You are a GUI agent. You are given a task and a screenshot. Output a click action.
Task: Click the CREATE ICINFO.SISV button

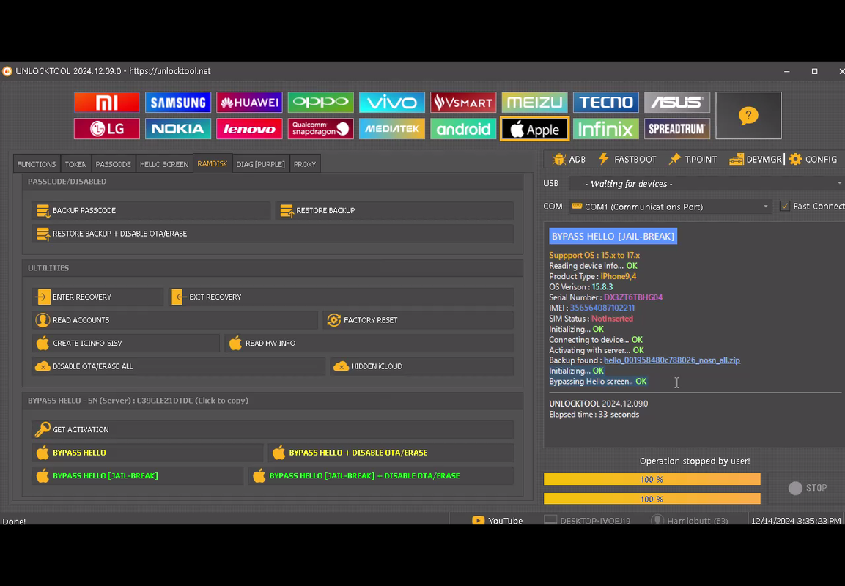[x=125, y=343]
